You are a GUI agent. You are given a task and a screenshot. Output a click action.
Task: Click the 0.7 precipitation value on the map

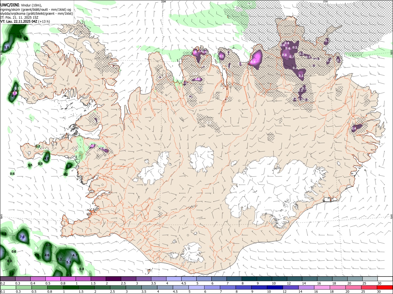[x=38, y=147]
